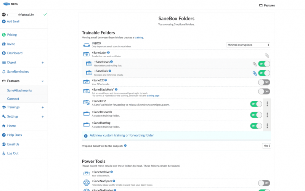Turn off the +SaneResearch toggle
Screen dimensions: 305x191
tap(256, 115)
